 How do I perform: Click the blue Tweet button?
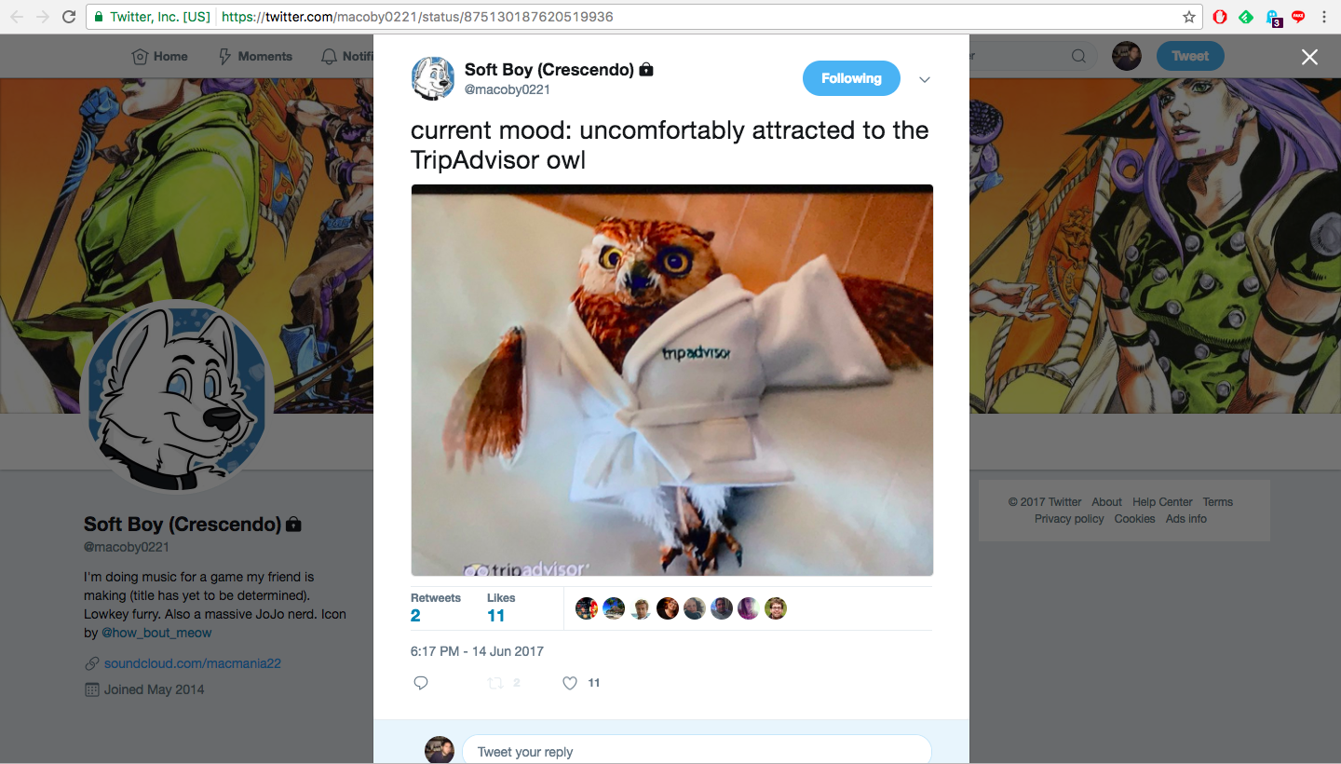(x=1190, y=56)
